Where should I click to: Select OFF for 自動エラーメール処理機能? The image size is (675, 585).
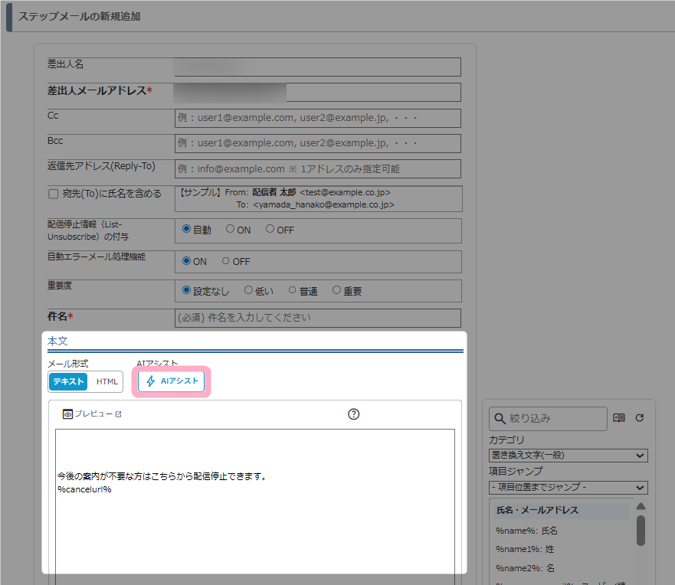click(x=226, y=261)
